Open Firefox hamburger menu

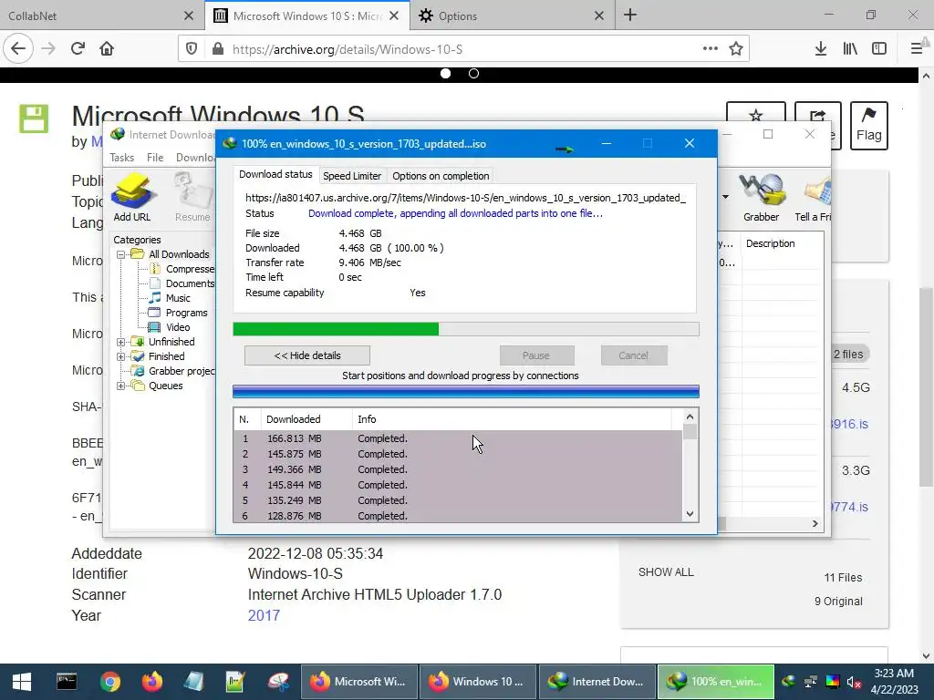click(x=917, y=49)
